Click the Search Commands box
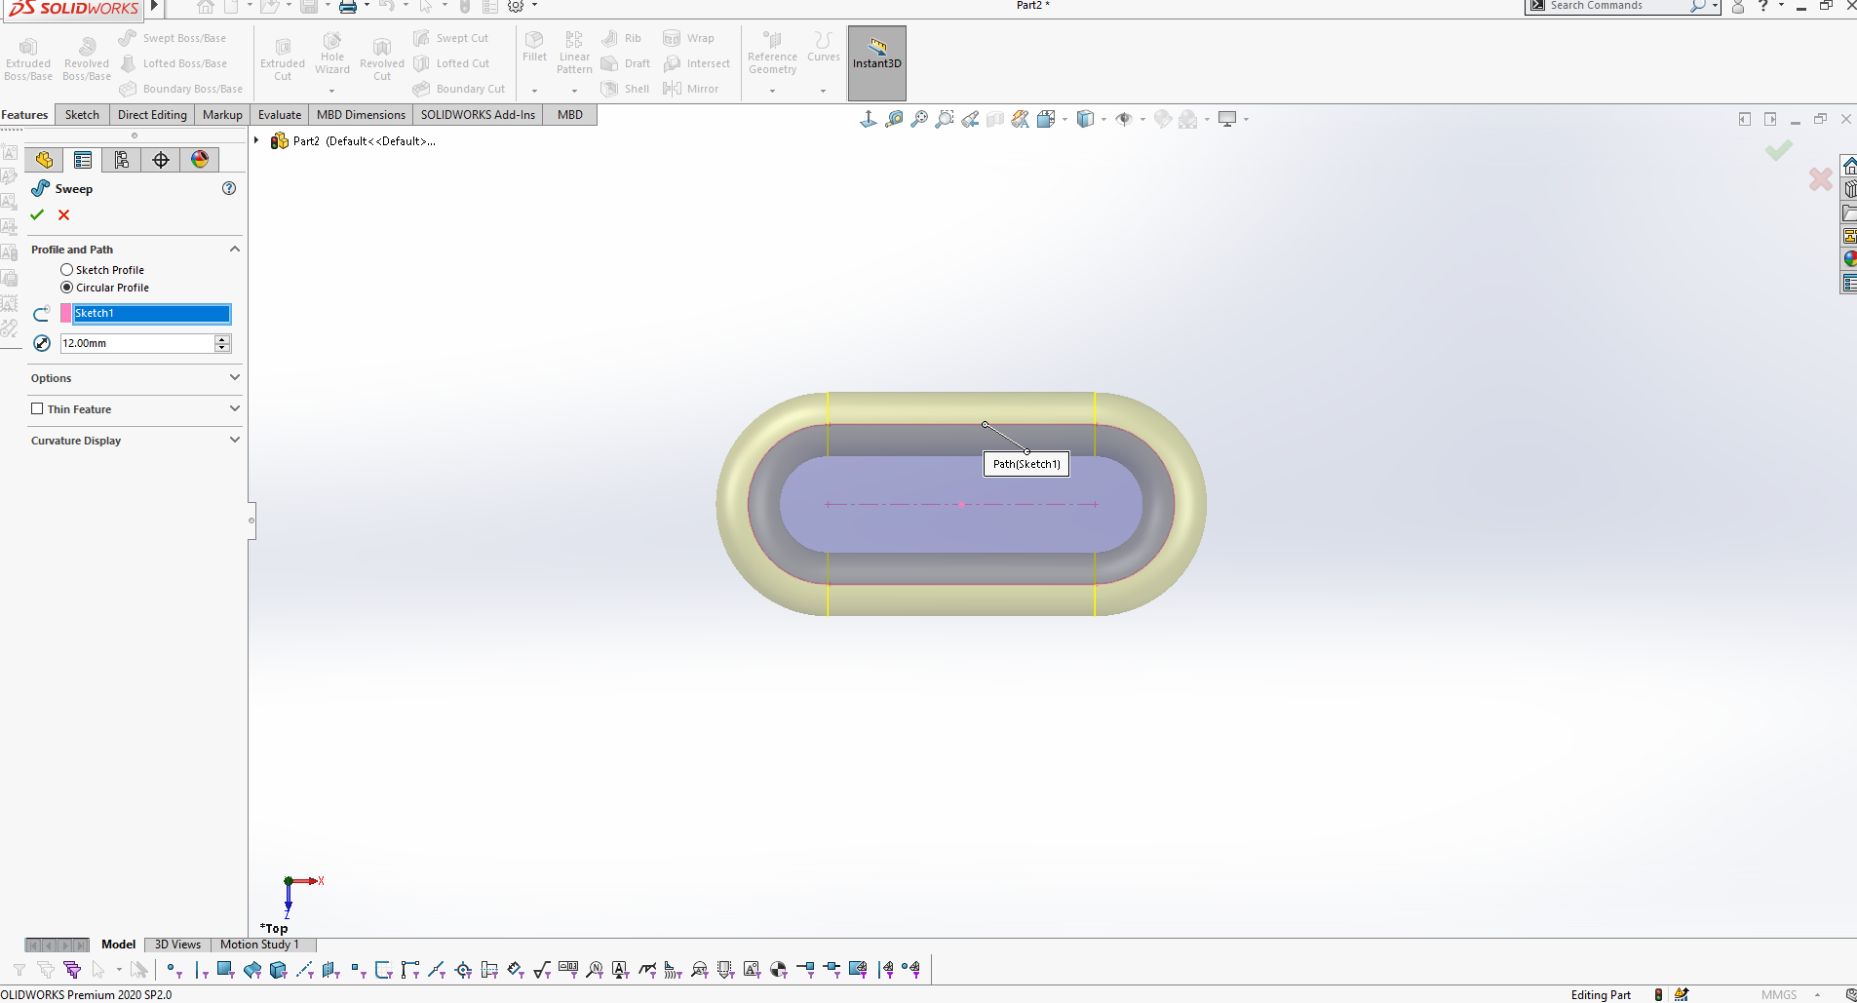 1616,6
